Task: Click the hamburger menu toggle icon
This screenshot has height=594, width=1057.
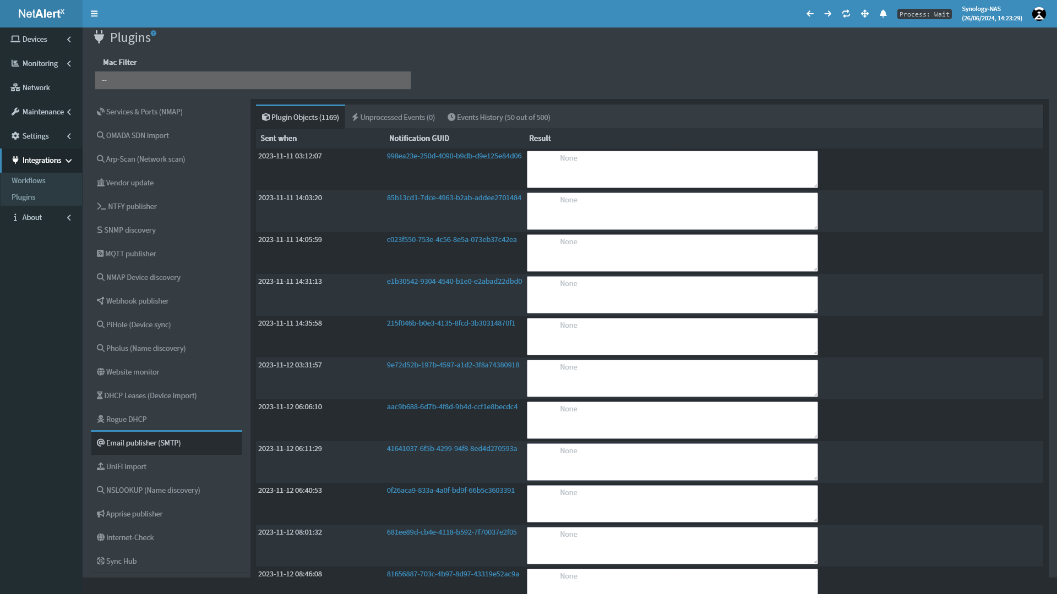Action: (94, 14)
